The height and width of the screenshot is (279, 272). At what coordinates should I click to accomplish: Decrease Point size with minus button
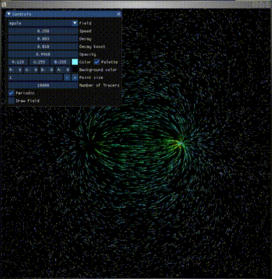click(67, 77)
